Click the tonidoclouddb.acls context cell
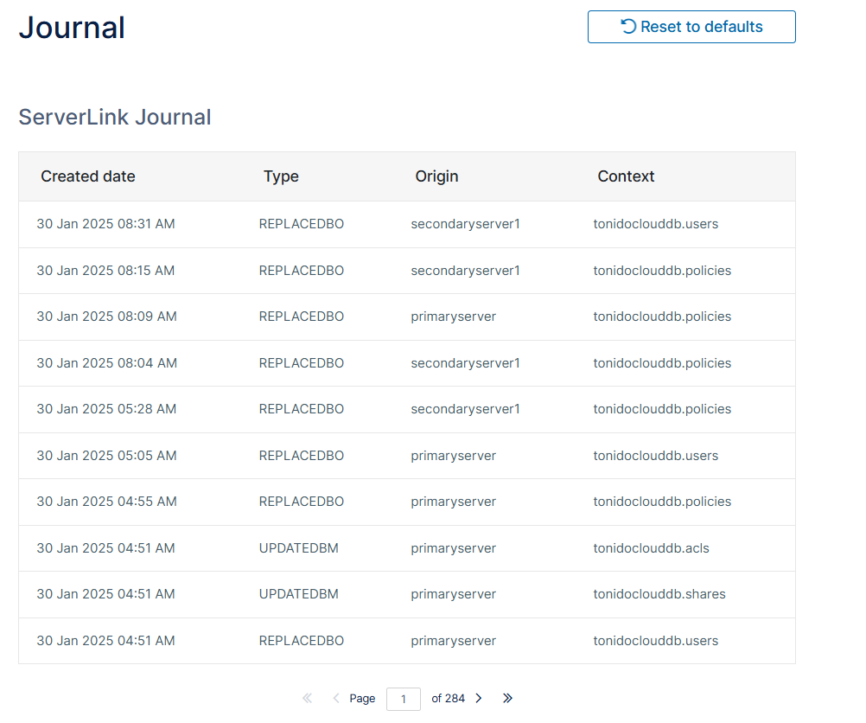866x723 pixels. click(651, 548)
